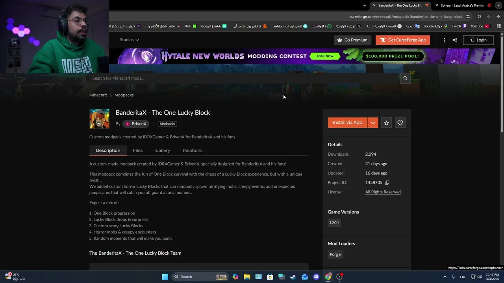Image resolution: width=504 pixels, height=283 pixels.
Task: Open the browser apps grid icon
Action: click(498, 26)
